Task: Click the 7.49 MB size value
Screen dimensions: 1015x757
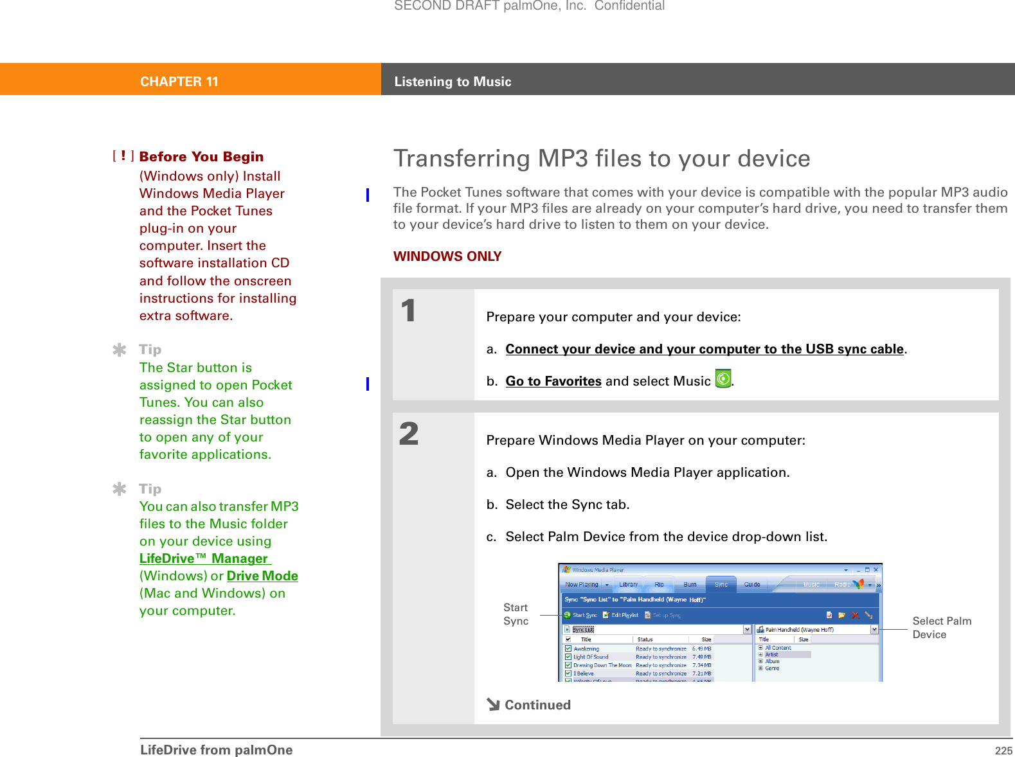Action: click(701, 657)
